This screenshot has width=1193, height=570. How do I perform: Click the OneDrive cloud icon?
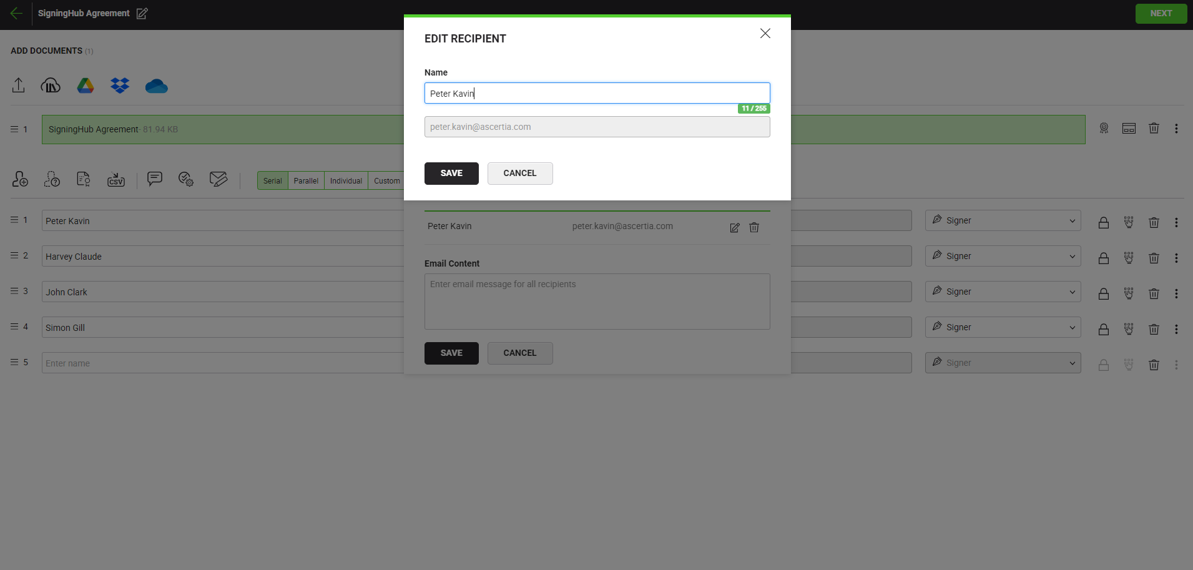coord(156,86)
